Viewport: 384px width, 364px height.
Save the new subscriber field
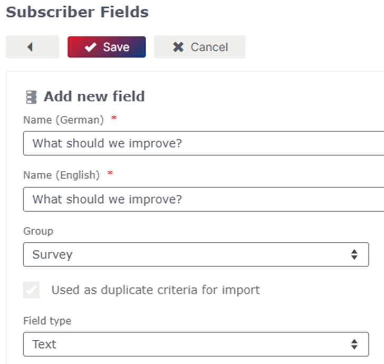click(x=107, y=47)
